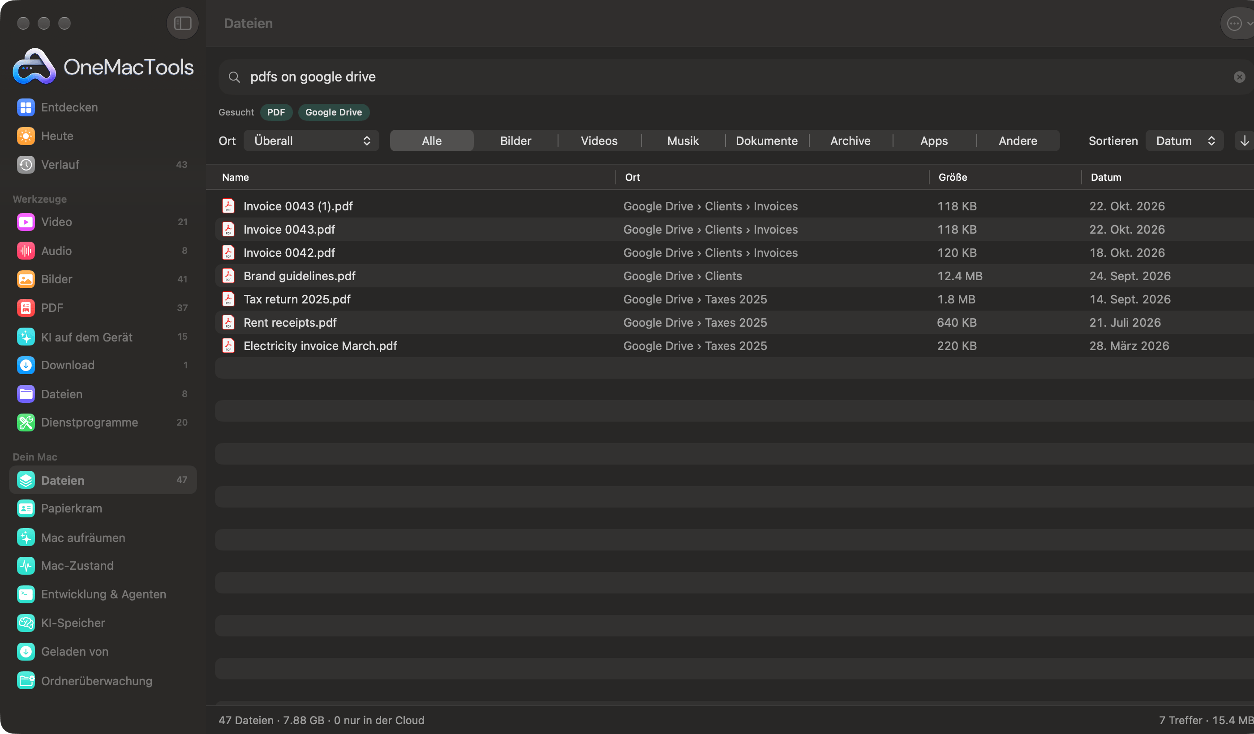This screenshot has width=1254, height=734.
Task: Open Mac-Zustand in the sidebar
Action: point(103,565)
